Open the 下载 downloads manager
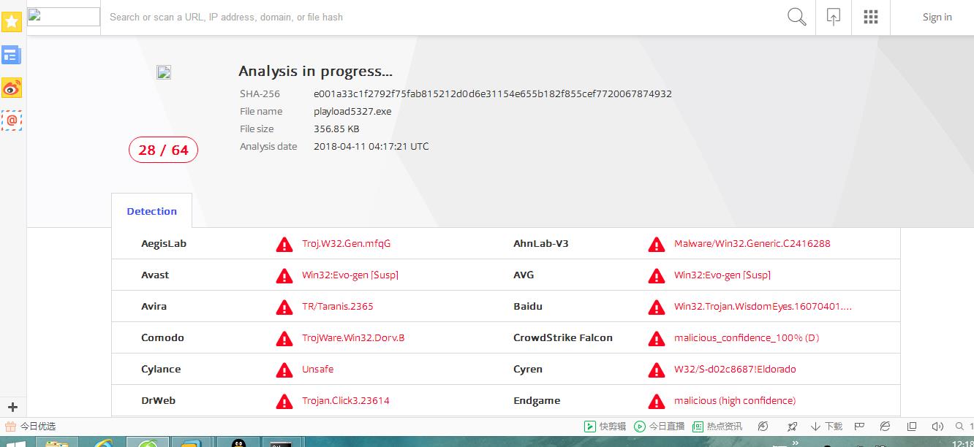Screen dimensions: 974x447 coord(826,426)
